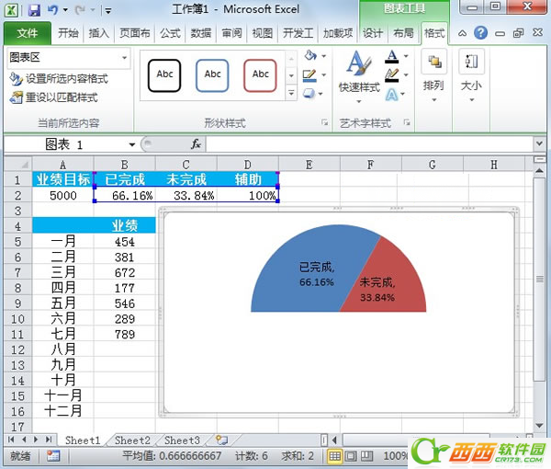Switch to the Sheet3 worksheet tab

click(x=182, y=440)
